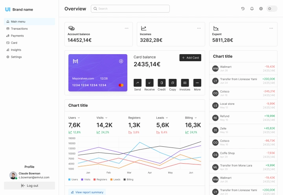283x195 pixels.
Task: Click the history clock icon in header
Action: pyautogui.click(x=243, y=9)
